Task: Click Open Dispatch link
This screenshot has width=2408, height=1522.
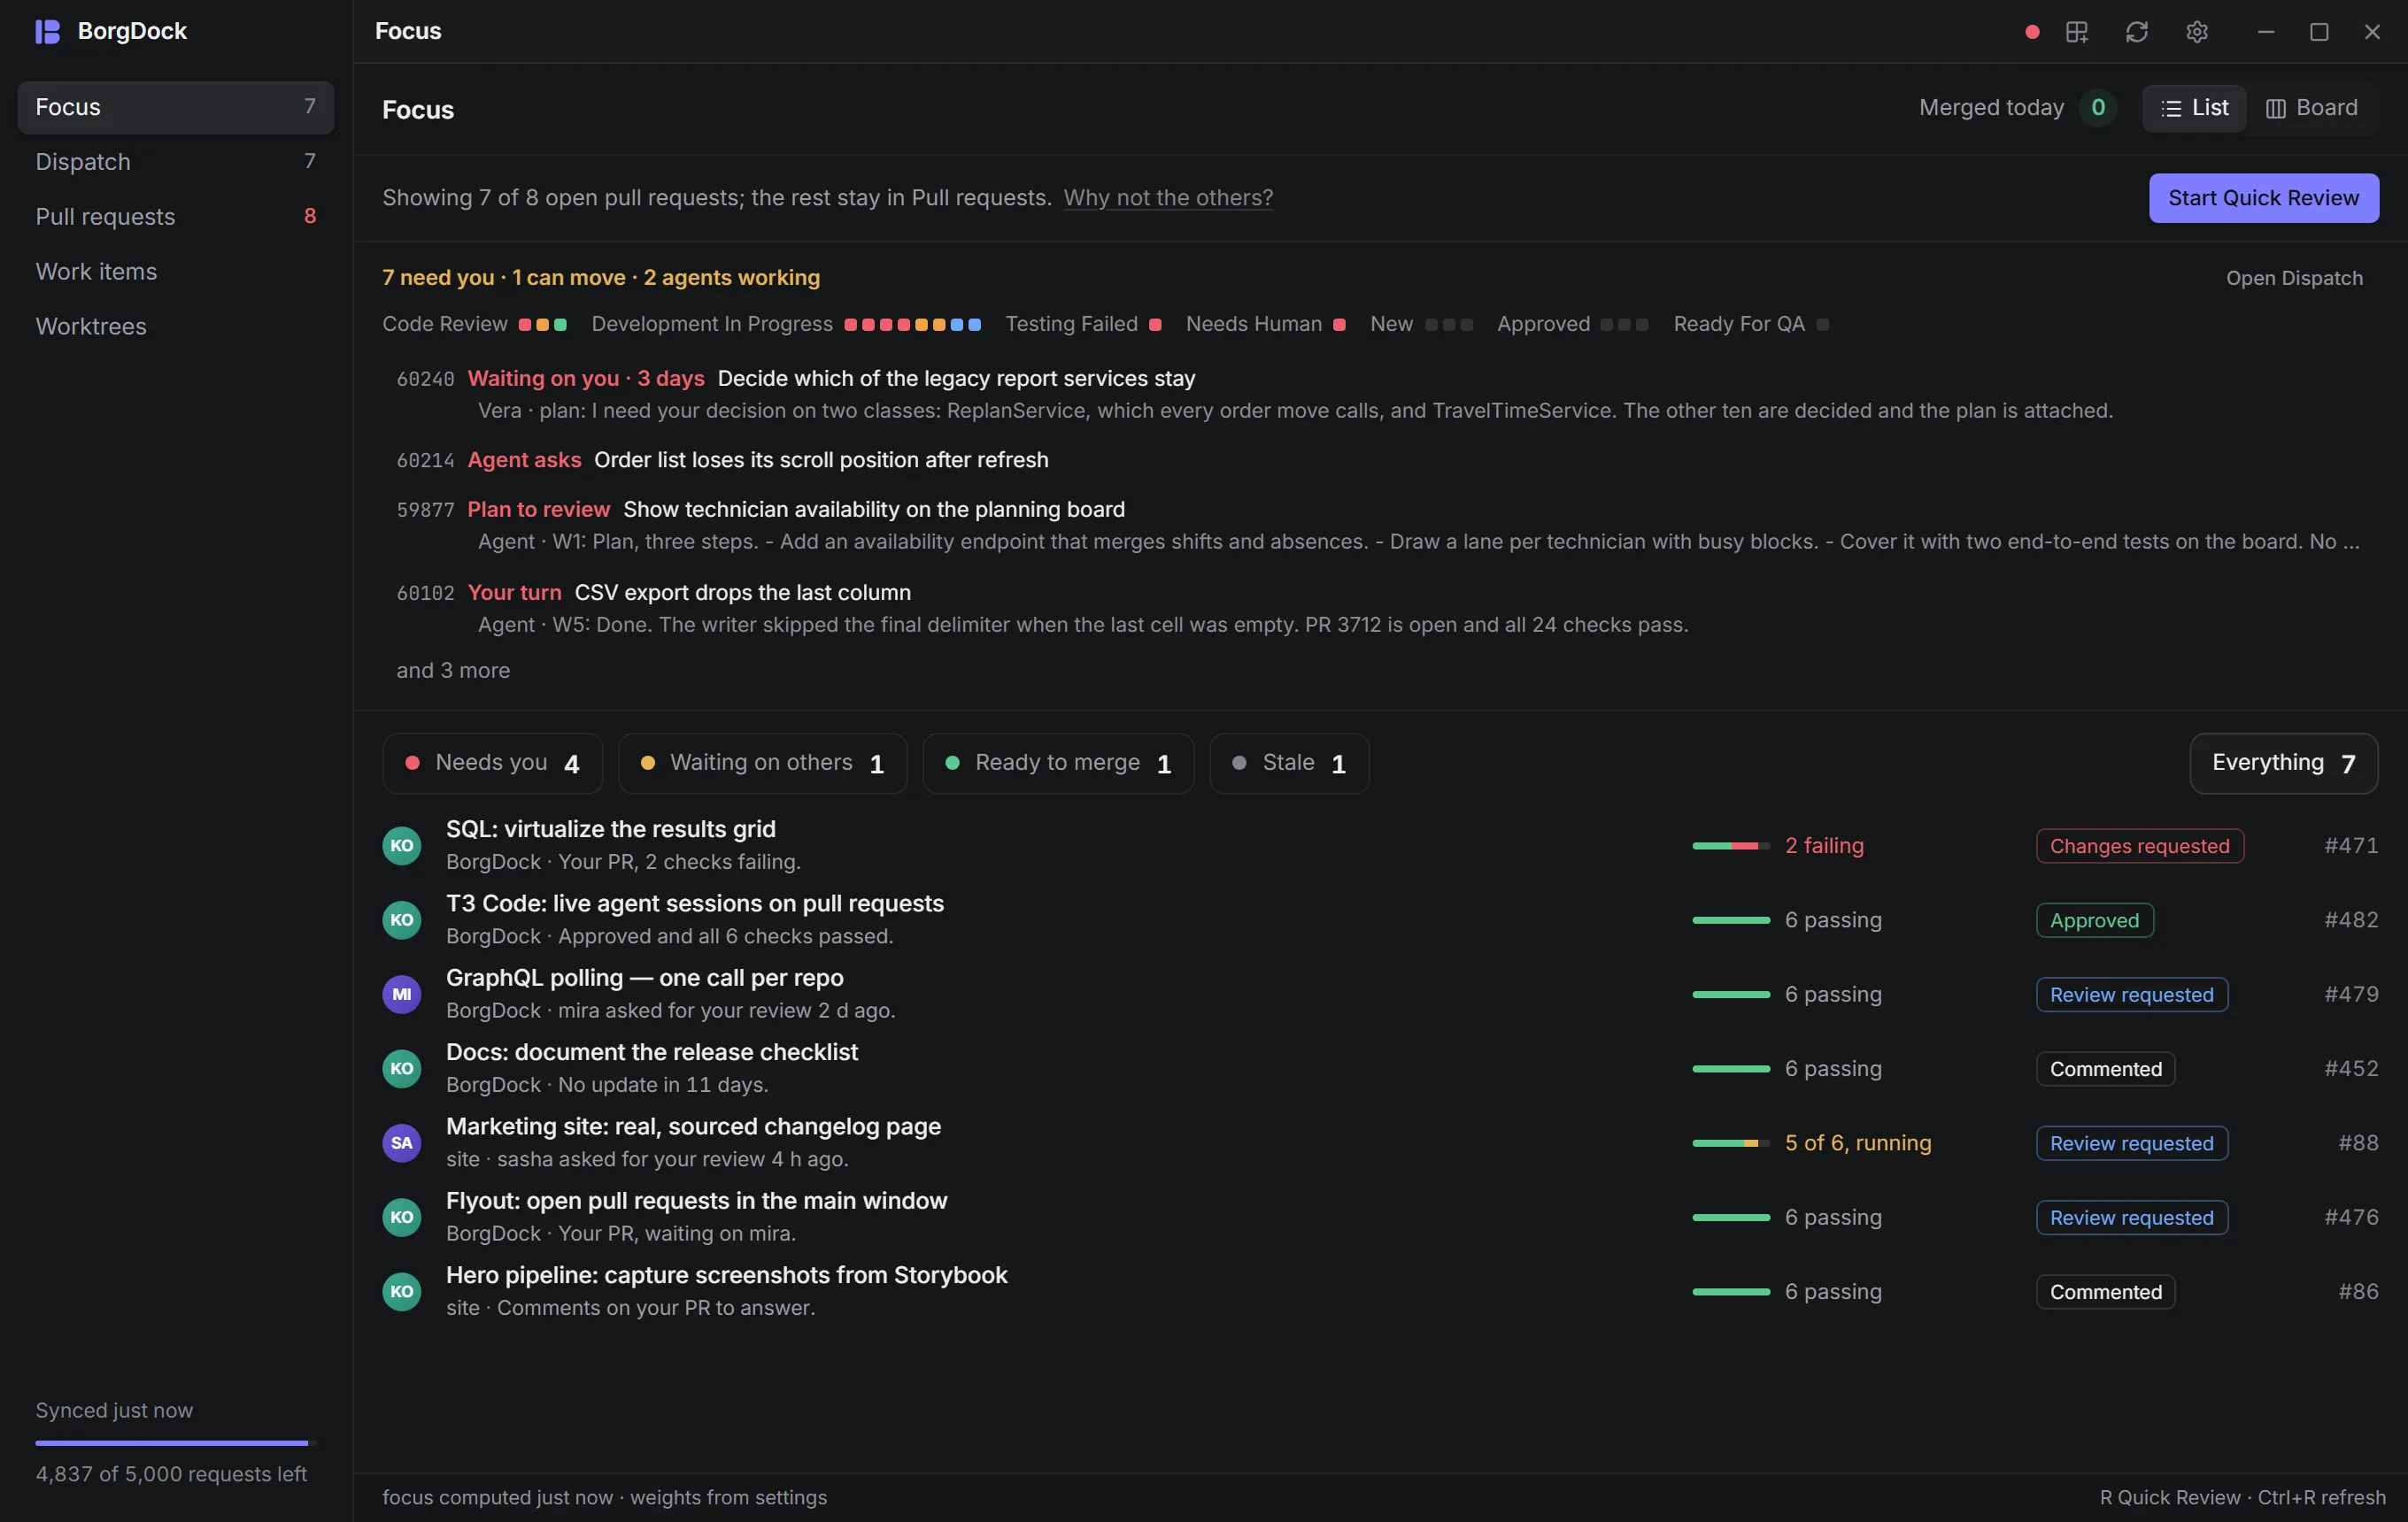Action: point(2294,278)
